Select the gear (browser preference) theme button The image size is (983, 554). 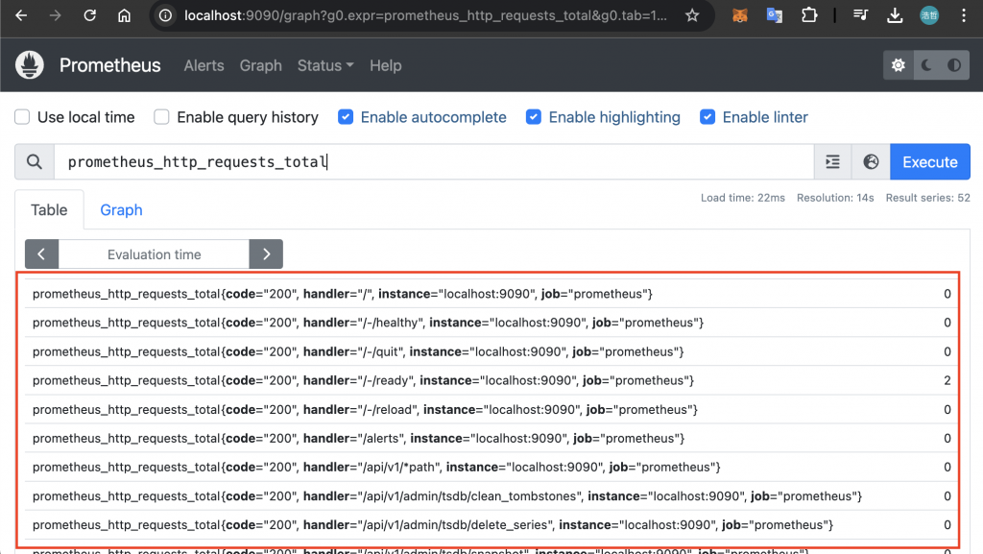click(x=898, y=65)
